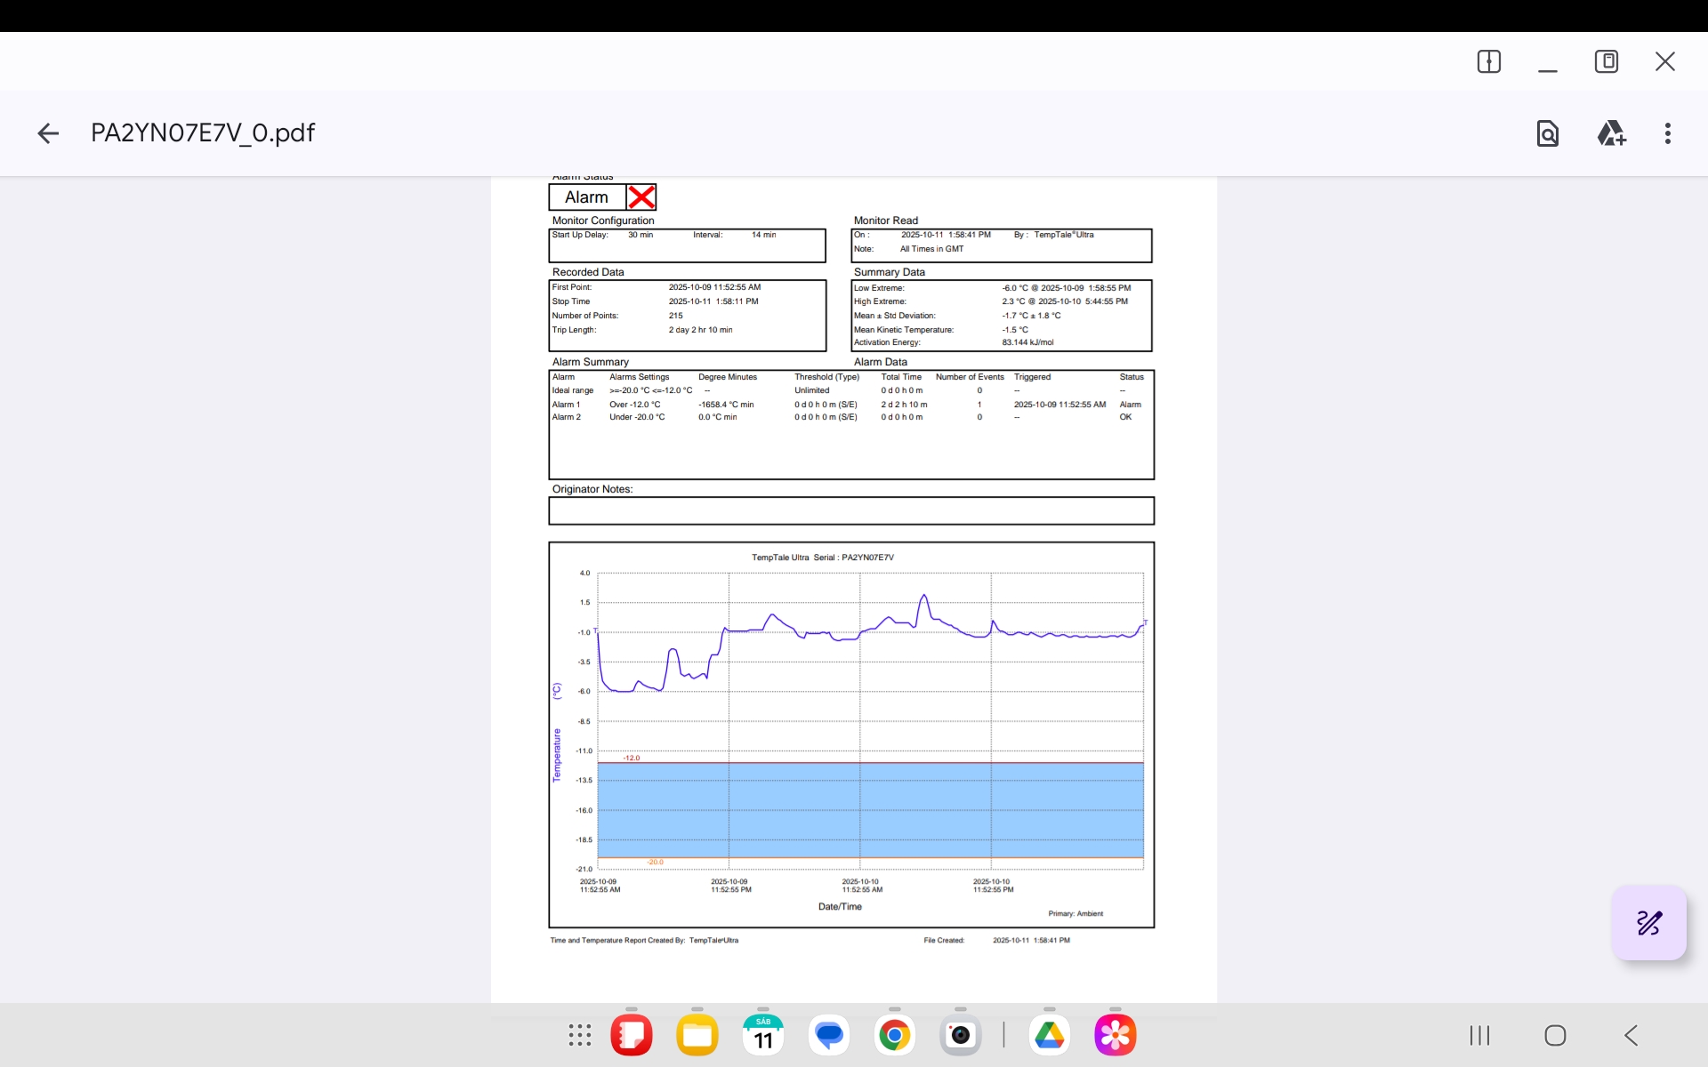Open Google Drive from the taskbar
This screenshot has width=1708, height=1067.
coord(1050,1035)
